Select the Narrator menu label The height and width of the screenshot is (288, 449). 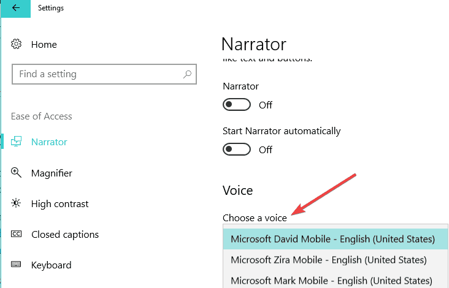(49, 142)
